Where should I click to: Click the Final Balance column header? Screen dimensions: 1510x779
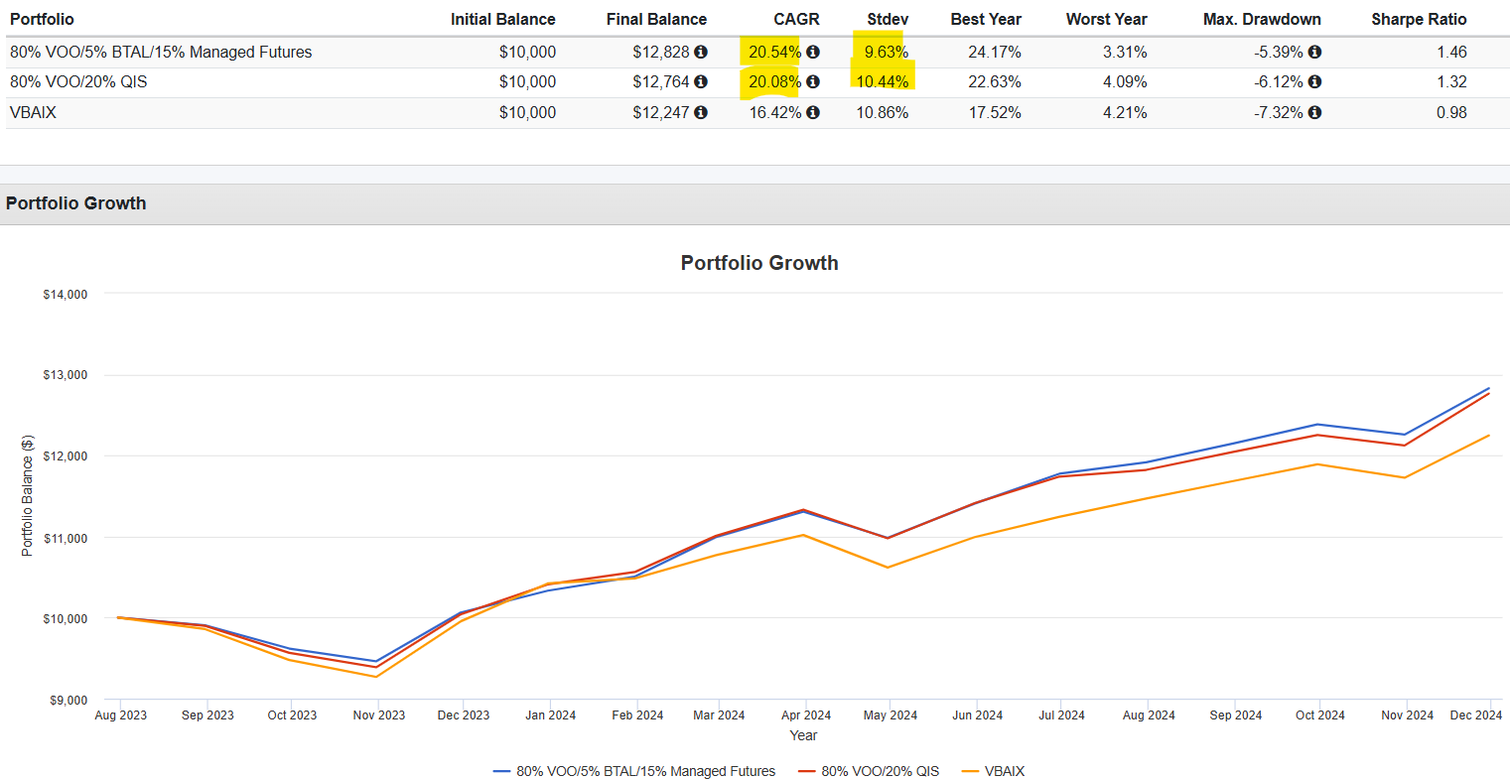[656, 19]
